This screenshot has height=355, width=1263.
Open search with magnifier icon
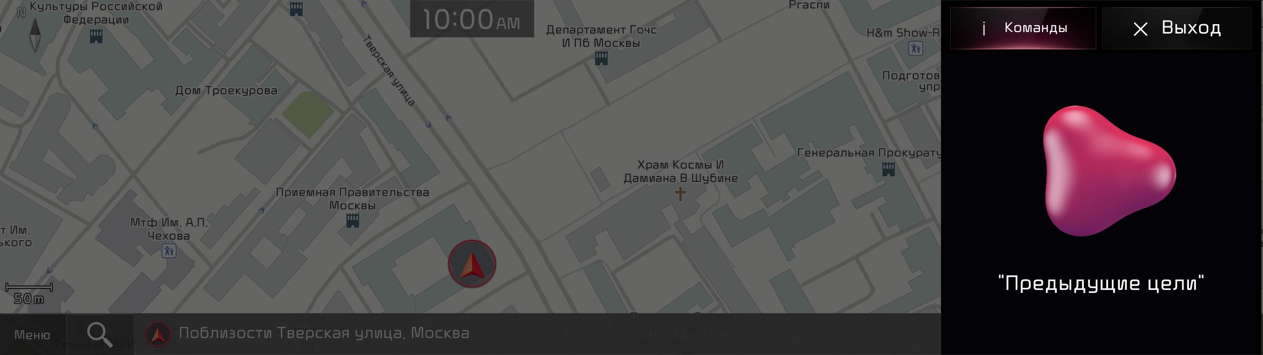pos(100,335)
